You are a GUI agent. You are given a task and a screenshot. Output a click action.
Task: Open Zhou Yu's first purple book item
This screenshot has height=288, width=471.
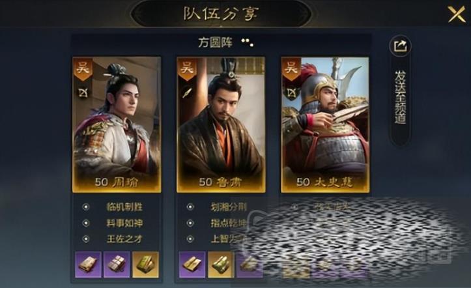tap(88, 265)
